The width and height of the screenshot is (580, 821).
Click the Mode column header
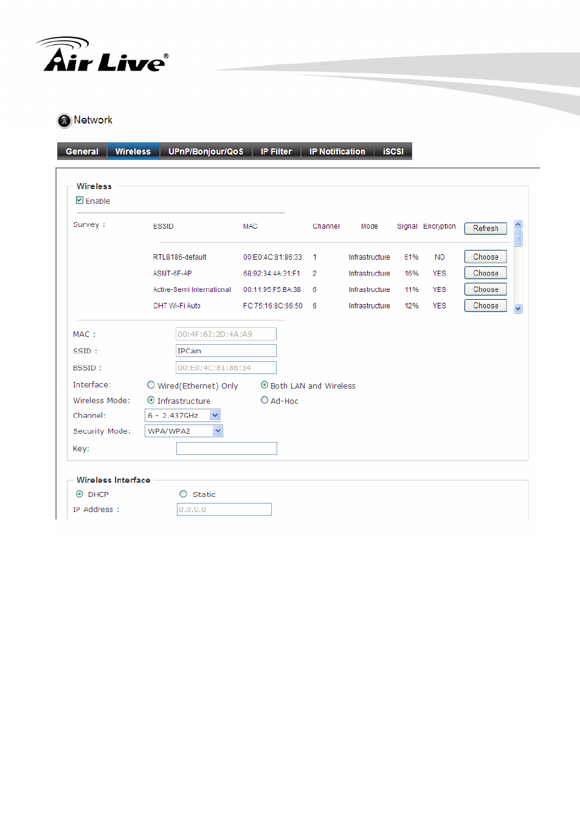(370, 226)
